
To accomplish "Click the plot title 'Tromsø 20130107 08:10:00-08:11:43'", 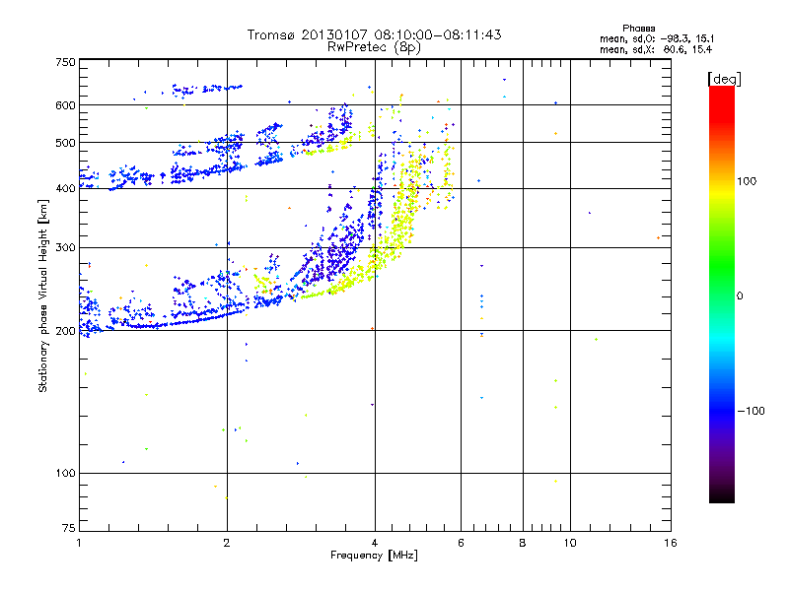I will click(x=374, y=34).
